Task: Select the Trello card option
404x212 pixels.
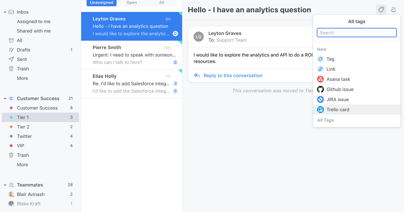Action: 338,109
